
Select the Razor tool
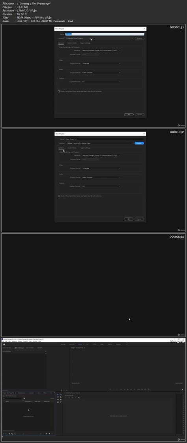click(61, 397)
